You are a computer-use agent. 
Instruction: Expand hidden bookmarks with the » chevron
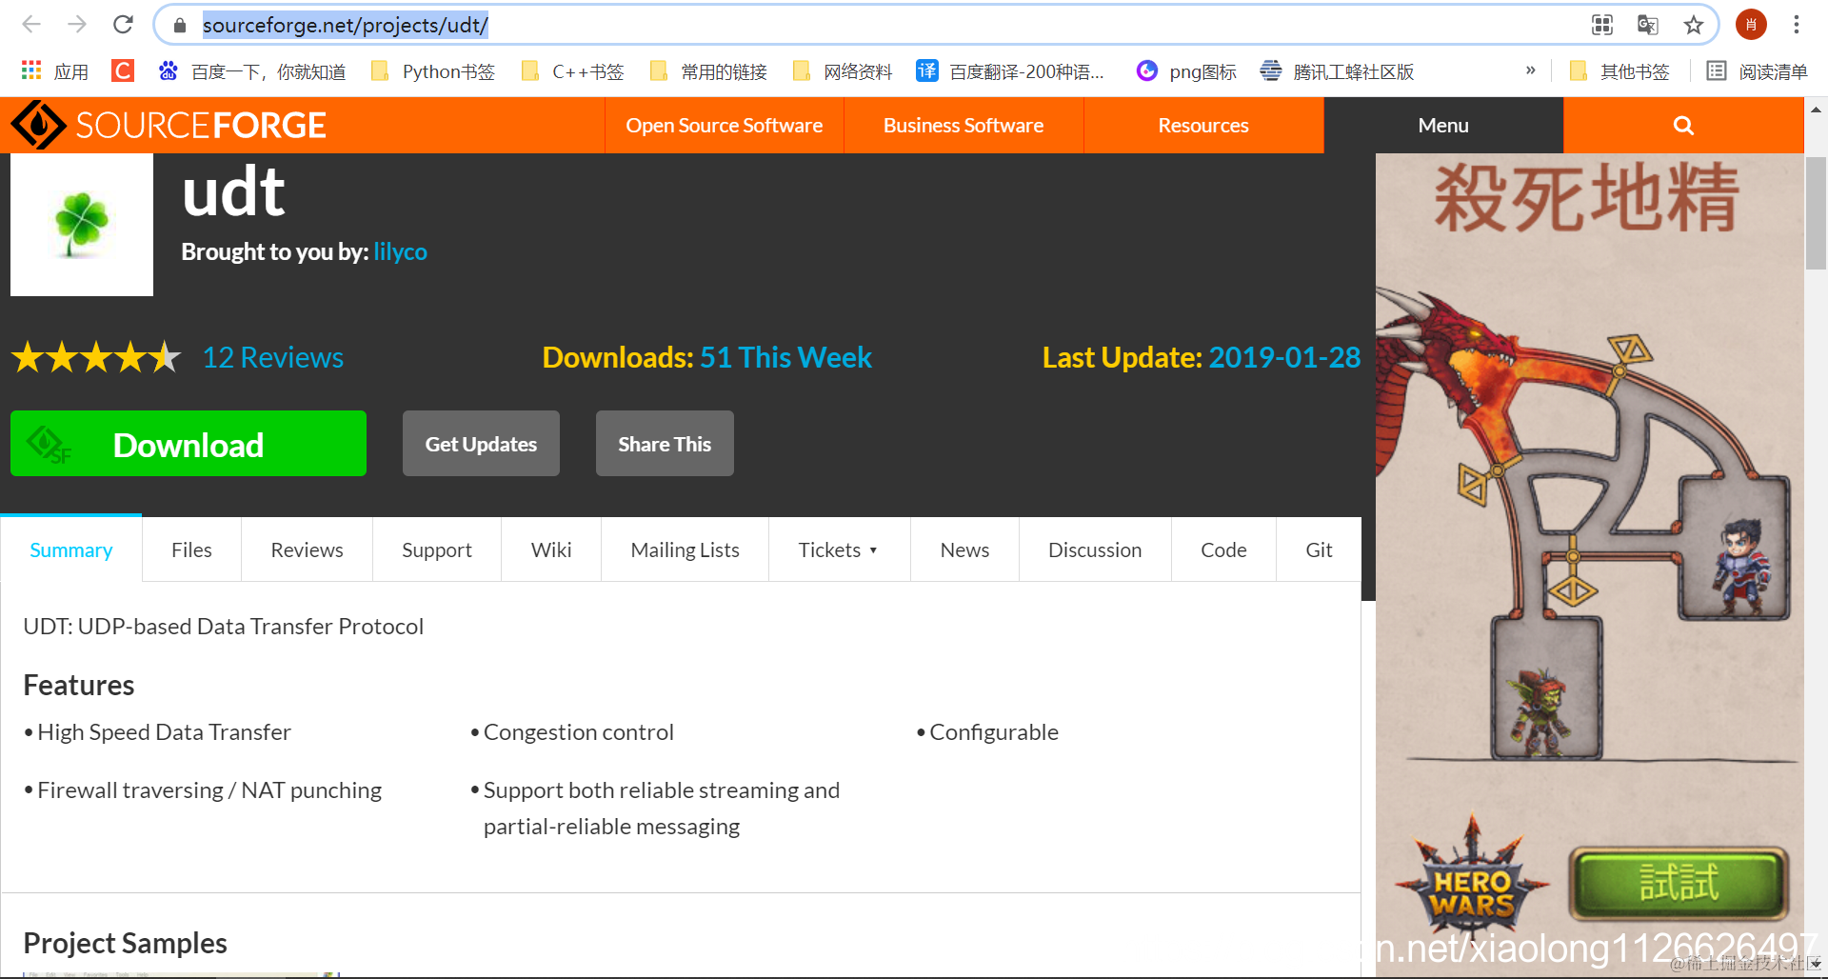coord(1531,70)
